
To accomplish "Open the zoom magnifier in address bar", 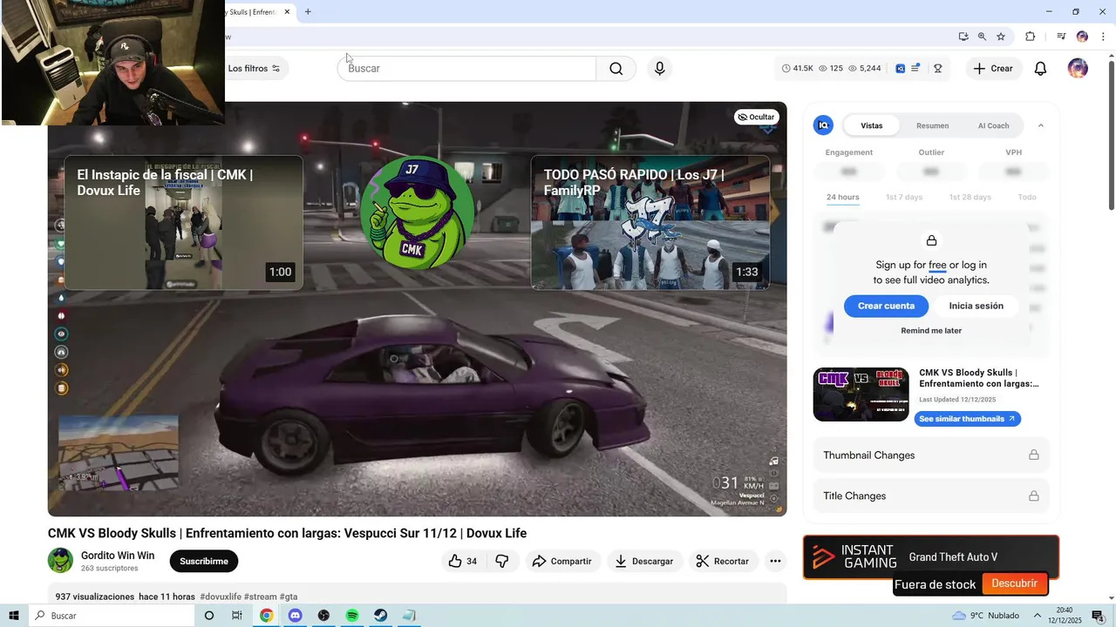I will point(982,37).
